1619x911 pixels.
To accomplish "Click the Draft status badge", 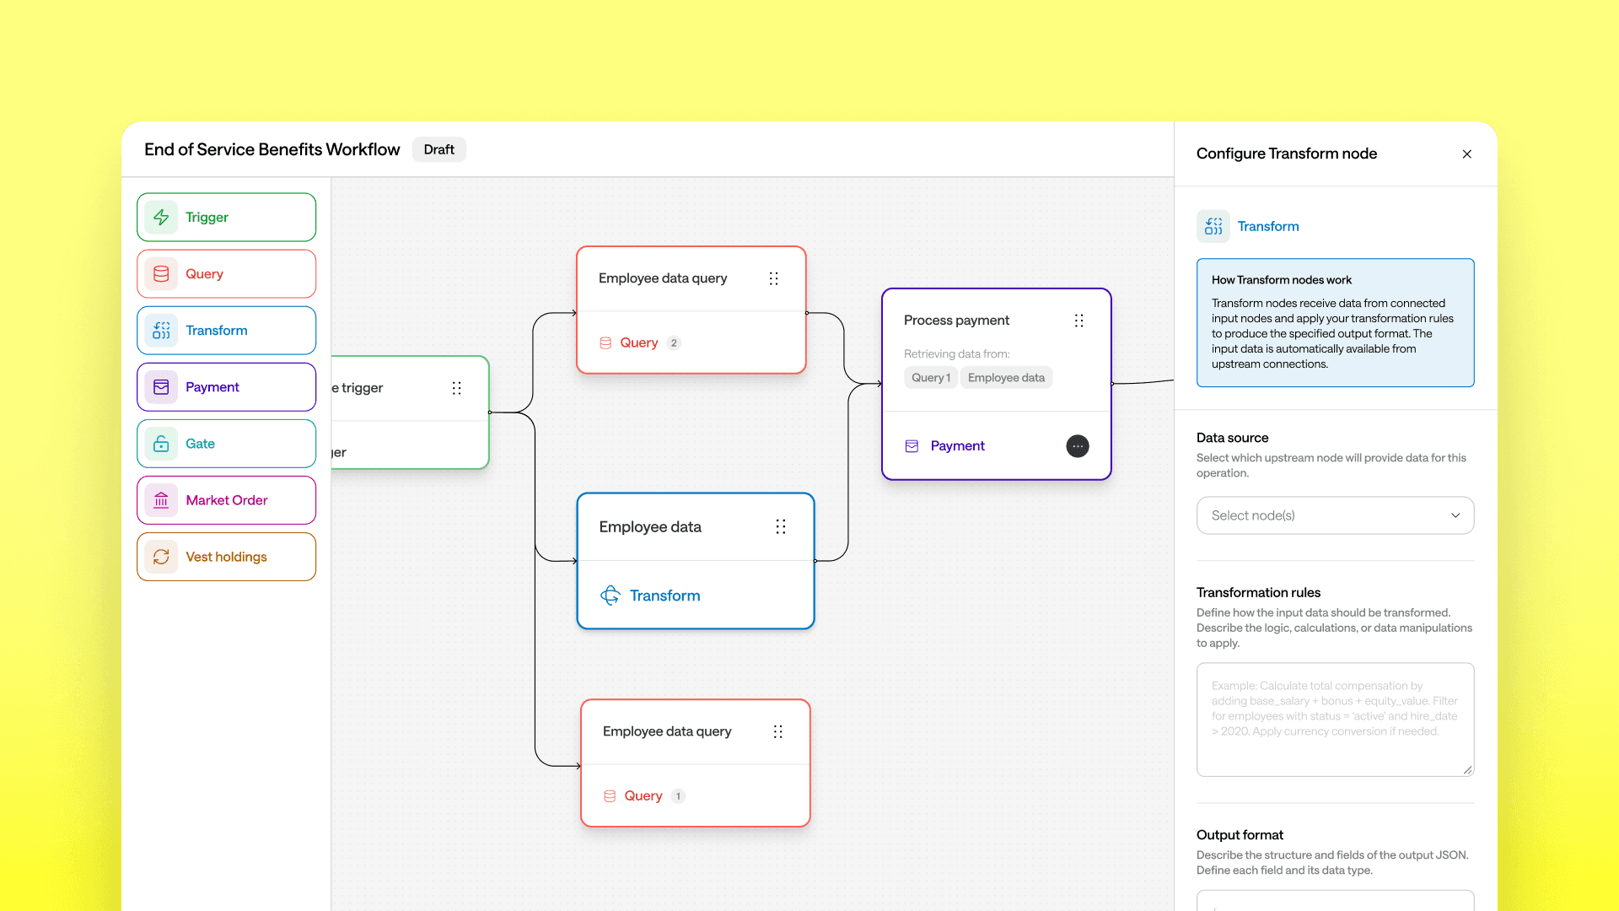I will click(x=438, y=149).
